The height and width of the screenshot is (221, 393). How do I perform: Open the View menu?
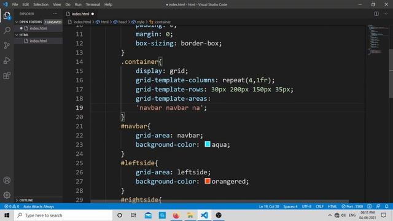[57, 4]
